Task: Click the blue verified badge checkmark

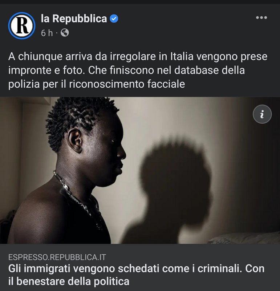Action: pyautogui.click(x=114, y=19)
